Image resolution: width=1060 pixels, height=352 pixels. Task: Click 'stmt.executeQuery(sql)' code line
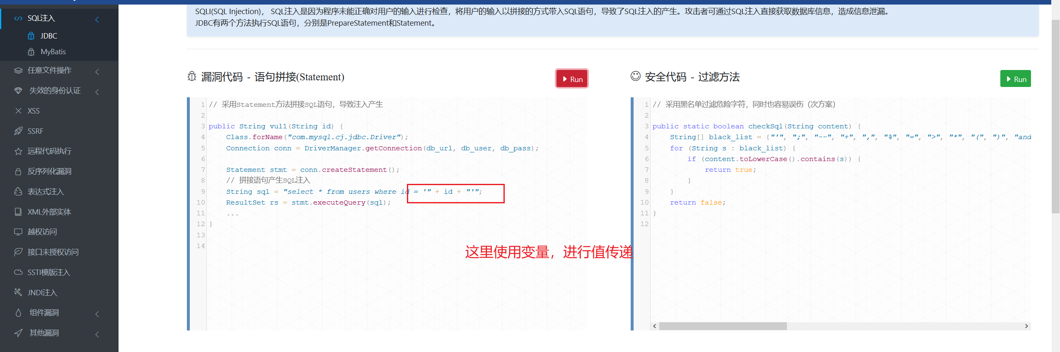[x=309, y=203]
